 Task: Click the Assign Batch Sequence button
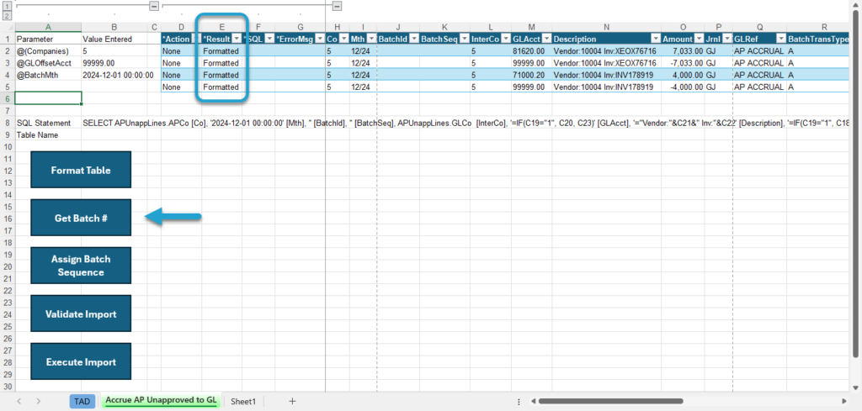[x=81, y=266]
